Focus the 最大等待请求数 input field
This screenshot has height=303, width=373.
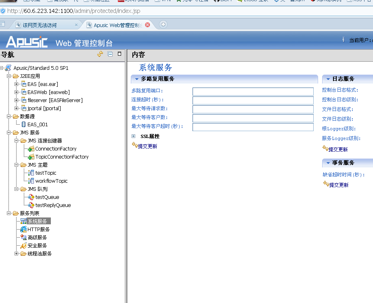253,109
